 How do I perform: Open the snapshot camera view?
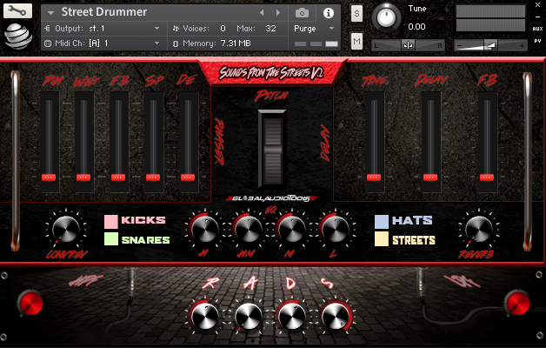click(302, 13)
